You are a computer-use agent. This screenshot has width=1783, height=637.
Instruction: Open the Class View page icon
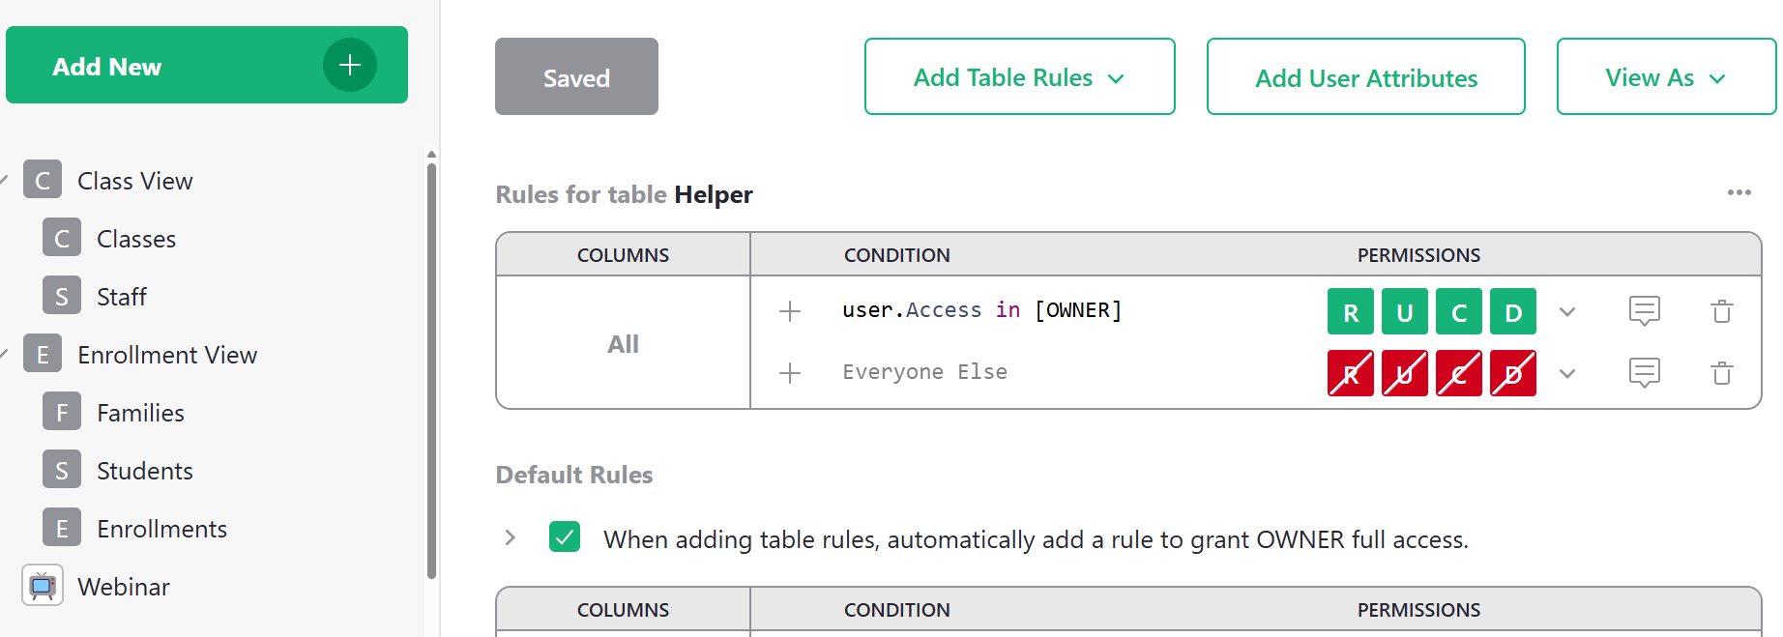[43, 180]
